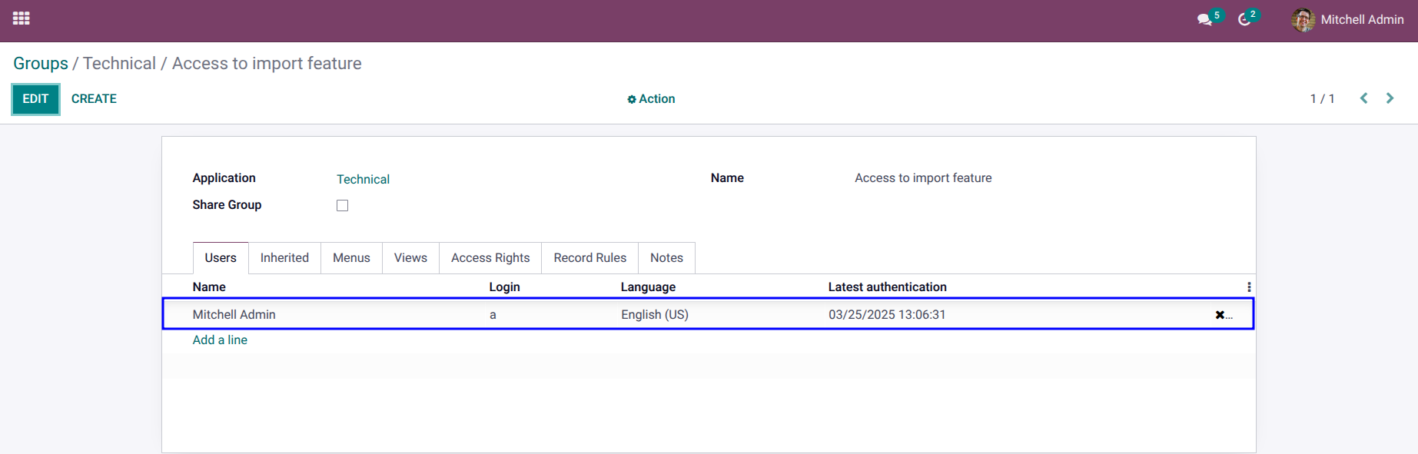
Task: Switch to the Users tab
Action: [x=221, y=258]
